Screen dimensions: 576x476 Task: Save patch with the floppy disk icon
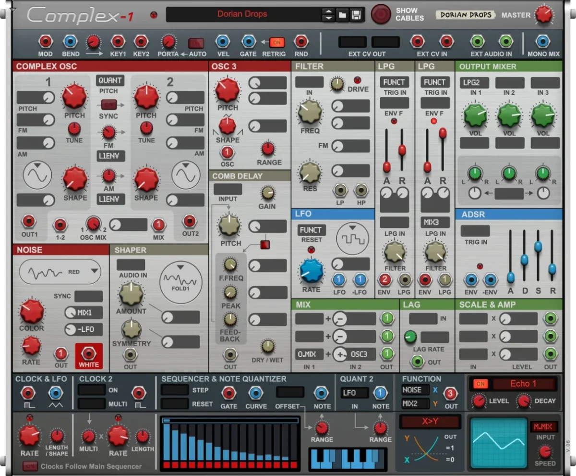pyautogui.click(x=356, y=14)
